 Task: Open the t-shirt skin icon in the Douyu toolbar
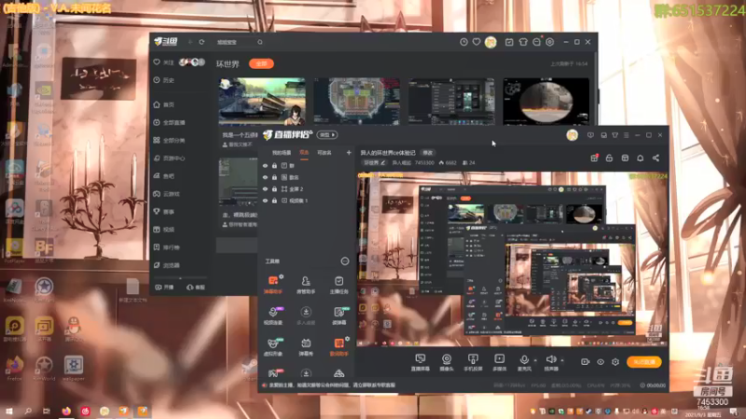coord(523,42)
